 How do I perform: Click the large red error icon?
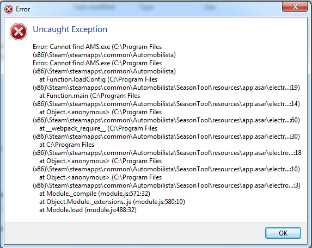(x=19, y=32)
